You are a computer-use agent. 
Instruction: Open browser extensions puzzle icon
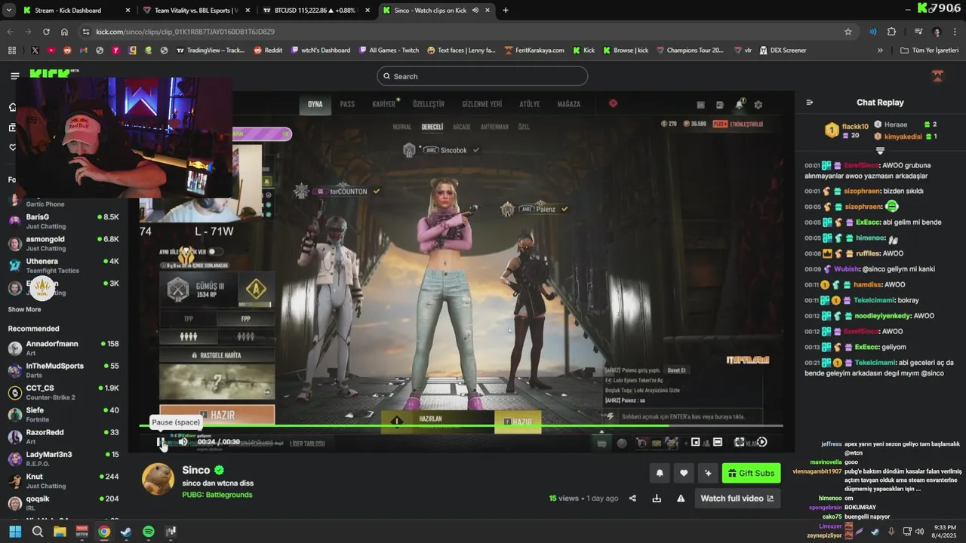[891, 32]
